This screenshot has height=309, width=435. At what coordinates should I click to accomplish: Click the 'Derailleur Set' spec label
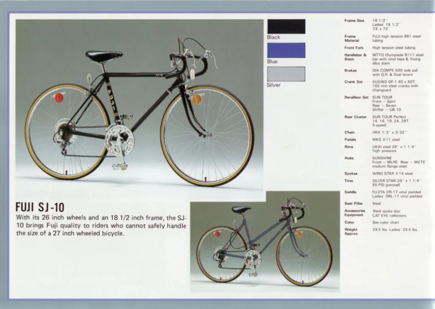(x=356, y=98)
